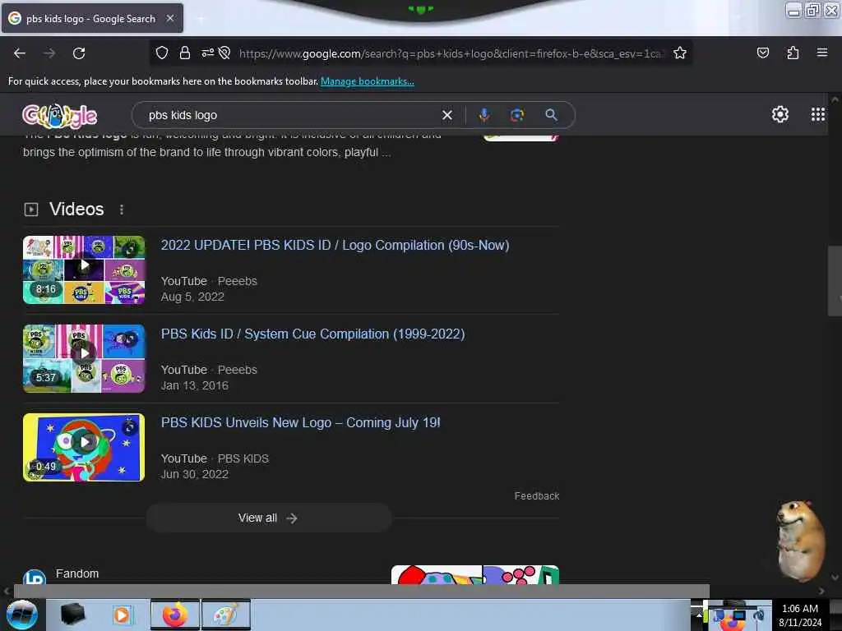Click the Feedback link
The width and height of the screenshot is (842, 631).
tap(536, 495)
